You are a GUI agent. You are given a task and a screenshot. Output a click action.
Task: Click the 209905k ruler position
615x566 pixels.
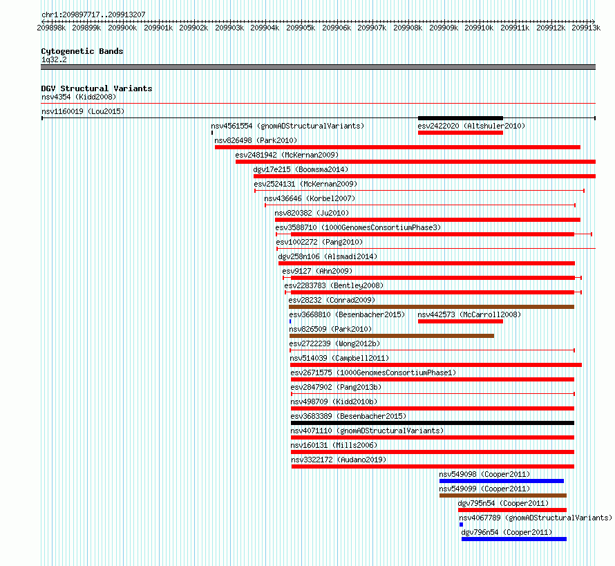tap(301, 28)
